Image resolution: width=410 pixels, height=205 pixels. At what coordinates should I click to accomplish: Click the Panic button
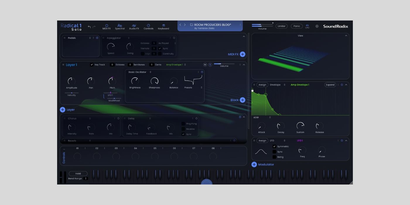(x=297, y=26)
